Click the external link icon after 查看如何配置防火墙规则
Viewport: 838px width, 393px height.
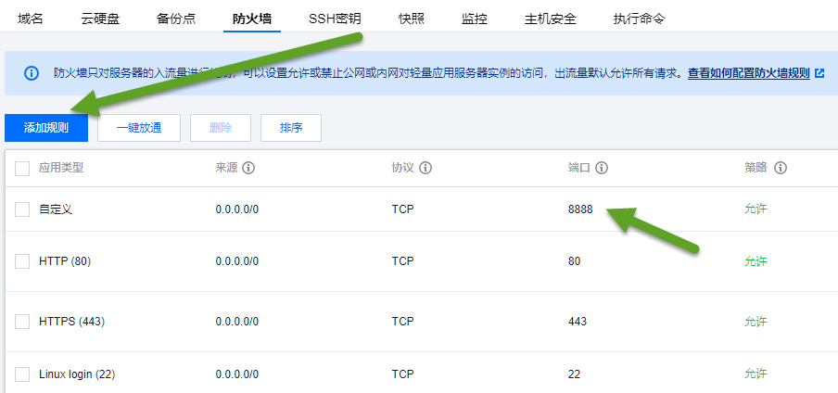point(819,73)
